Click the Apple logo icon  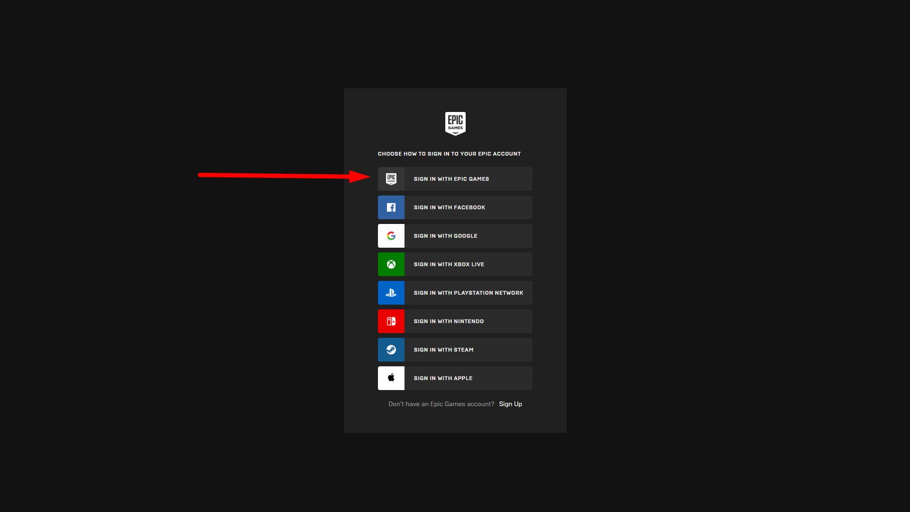coord(391,378)
